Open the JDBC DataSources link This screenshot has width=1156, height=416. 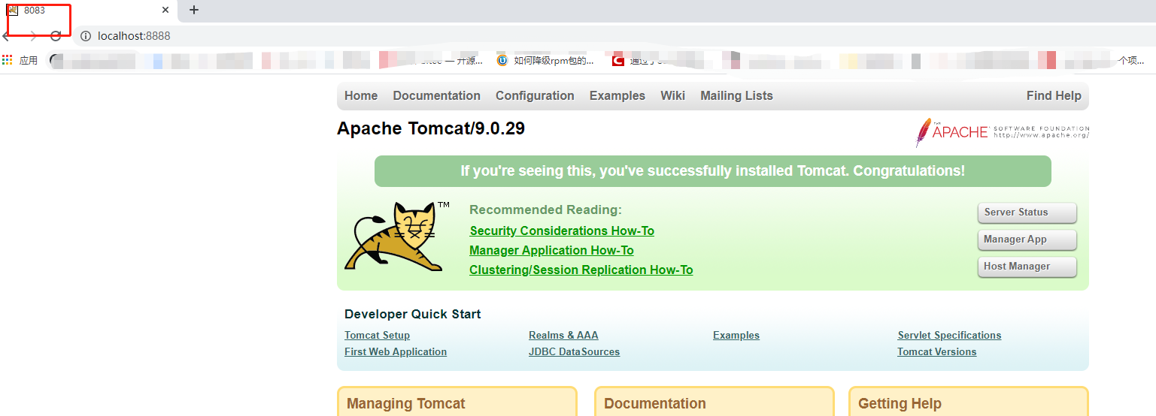point(574,351)
